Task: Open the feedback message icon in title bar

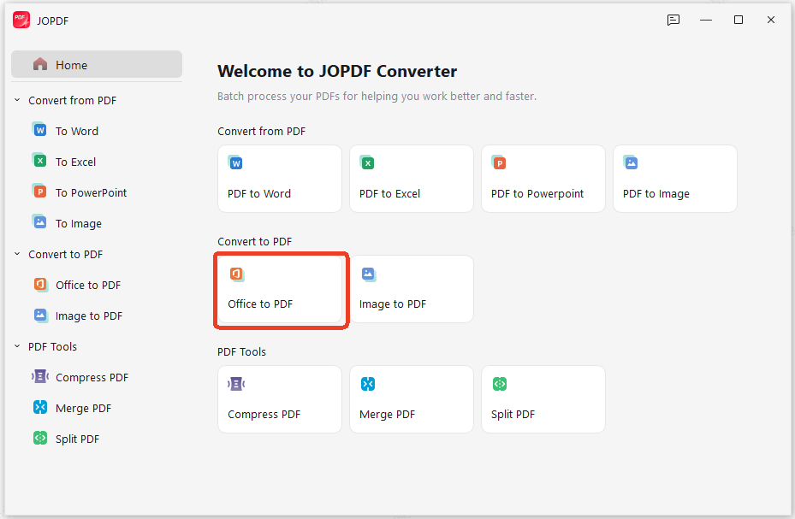Action: pyautogui.click(x=673, y=20)
